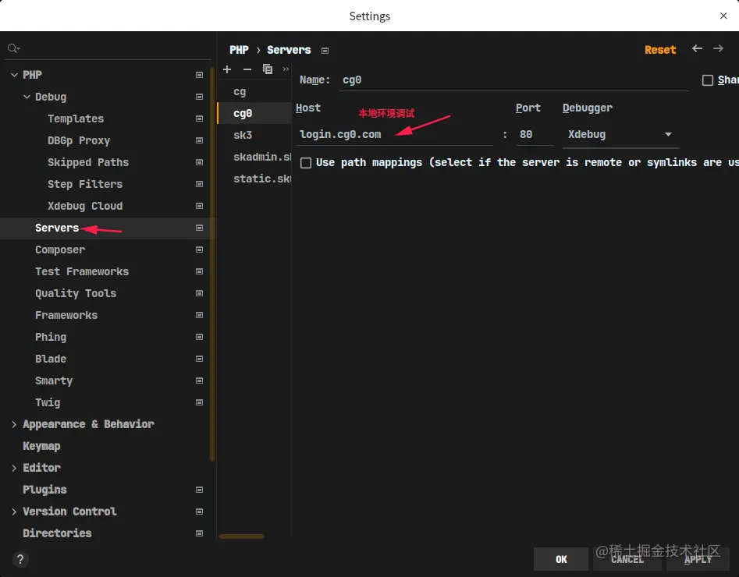Open the Debugger Xdebug dropdown
This screenshot has height=577, width=739.
click(x=620, y=135)
